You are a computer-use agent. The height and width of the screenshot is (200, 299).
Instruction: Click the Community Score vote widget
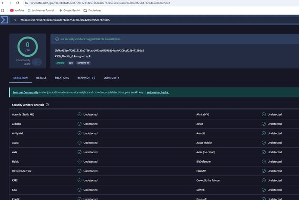(x=36, y=62)
